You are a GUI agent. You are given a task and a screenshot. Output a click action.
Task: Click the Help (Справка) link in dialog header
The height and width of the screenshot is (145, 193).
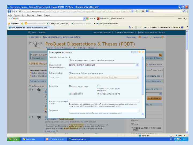click(x=134, y=52)
